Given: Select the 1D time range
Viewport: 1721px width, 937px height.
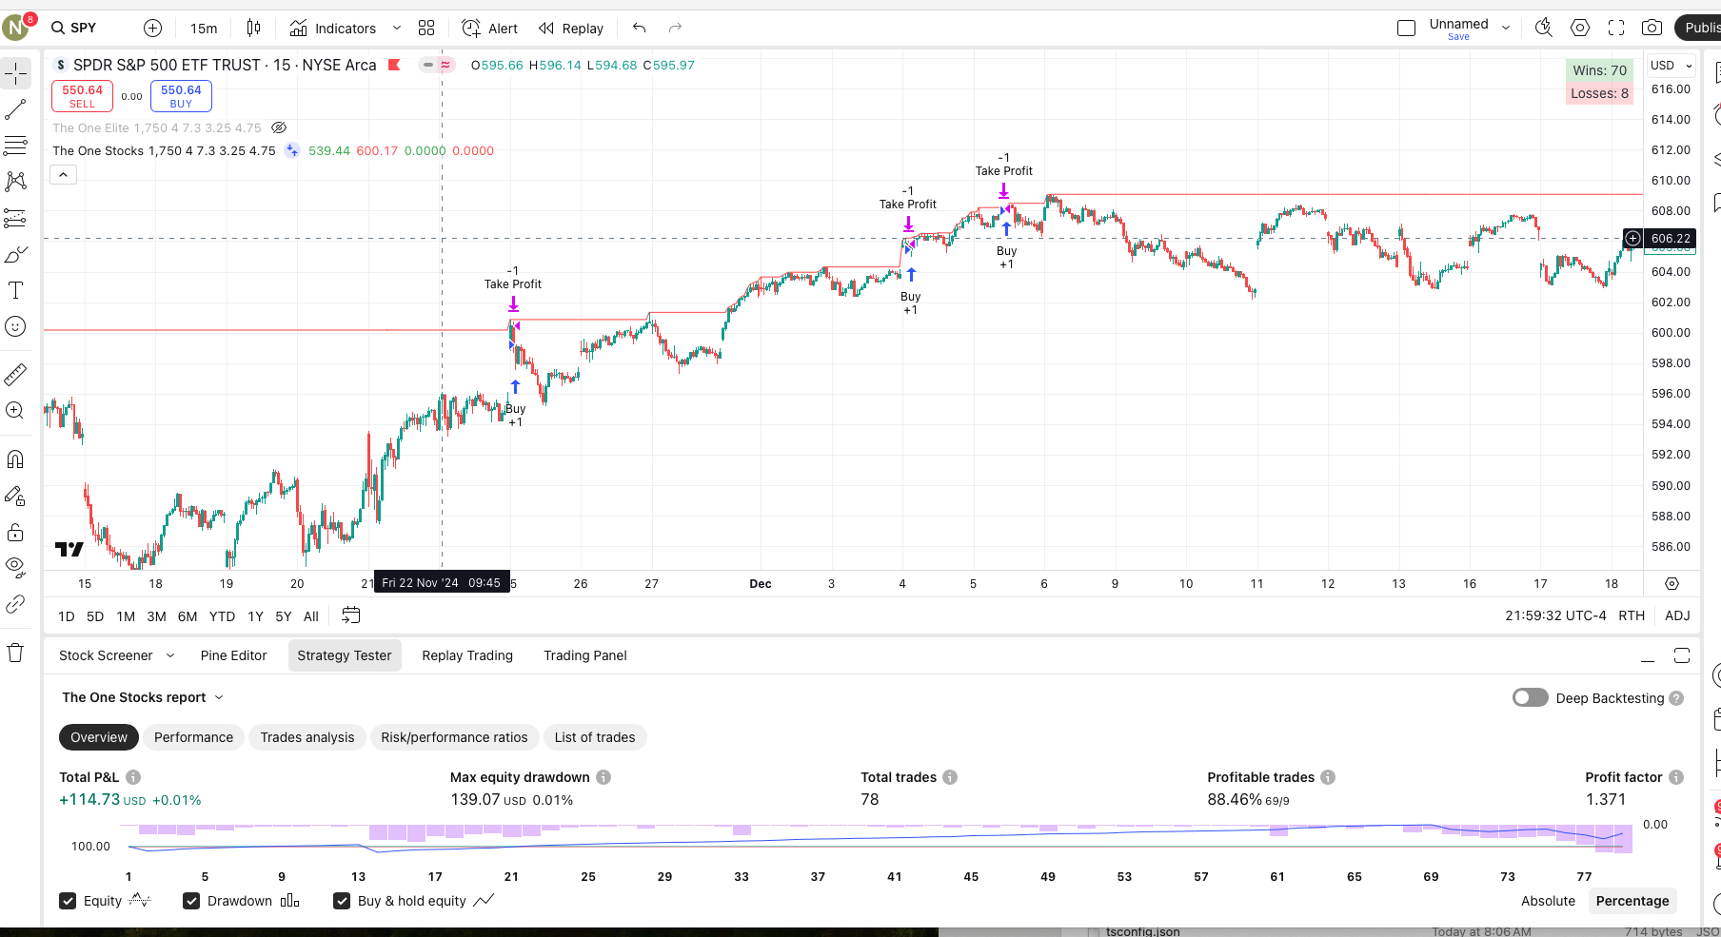Looking at the screenshot, I should (66, 616).
